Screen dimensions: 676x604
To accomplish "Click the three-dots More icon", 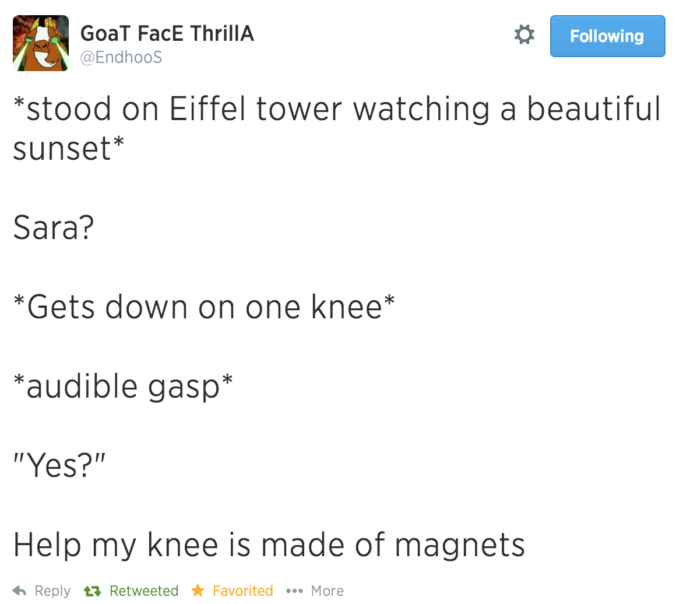I will [x=294, y=591].
